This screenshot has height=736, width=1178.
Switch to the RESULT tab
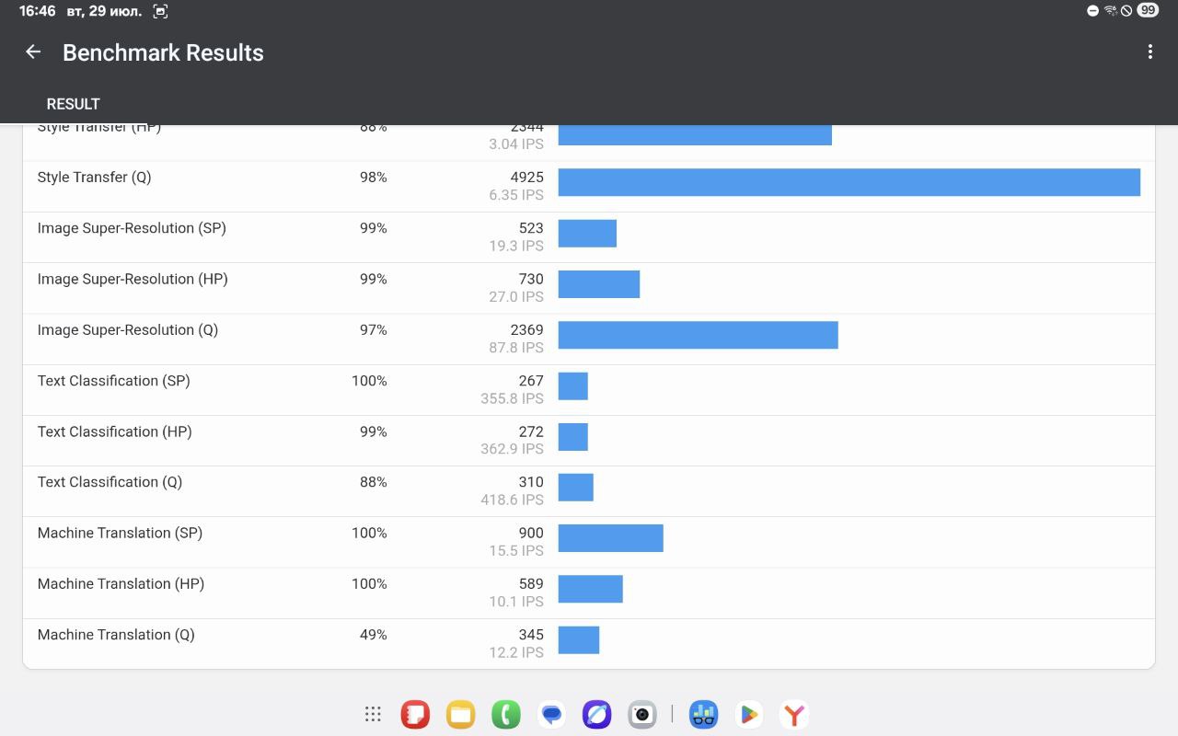(x=74, y=104)
